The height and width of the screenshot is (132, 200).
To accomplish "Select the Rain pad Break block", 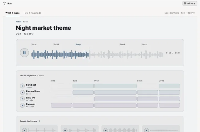I will 148,105.
